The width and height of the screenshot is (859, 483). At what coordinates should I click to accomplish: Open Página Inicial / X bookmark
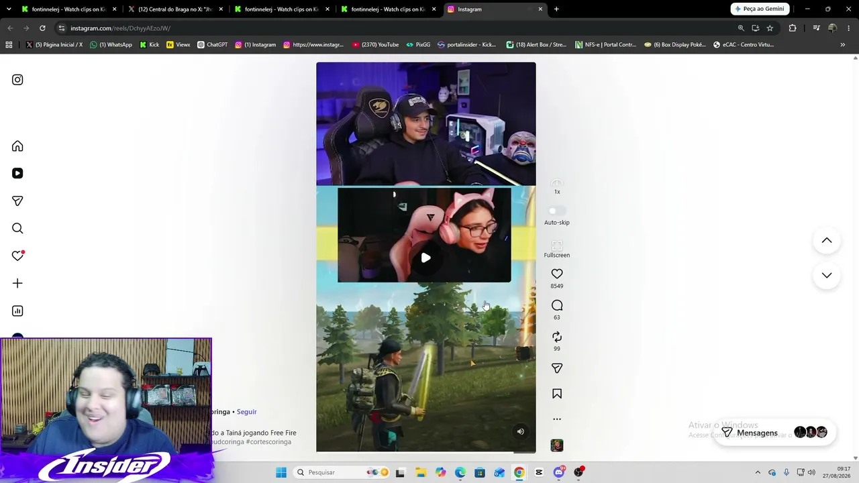[x=54, y=45]
